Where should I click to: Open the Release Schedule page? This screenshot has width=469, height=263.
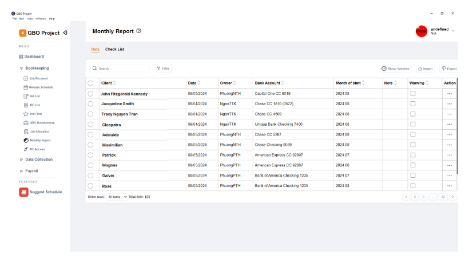[41, 87]
